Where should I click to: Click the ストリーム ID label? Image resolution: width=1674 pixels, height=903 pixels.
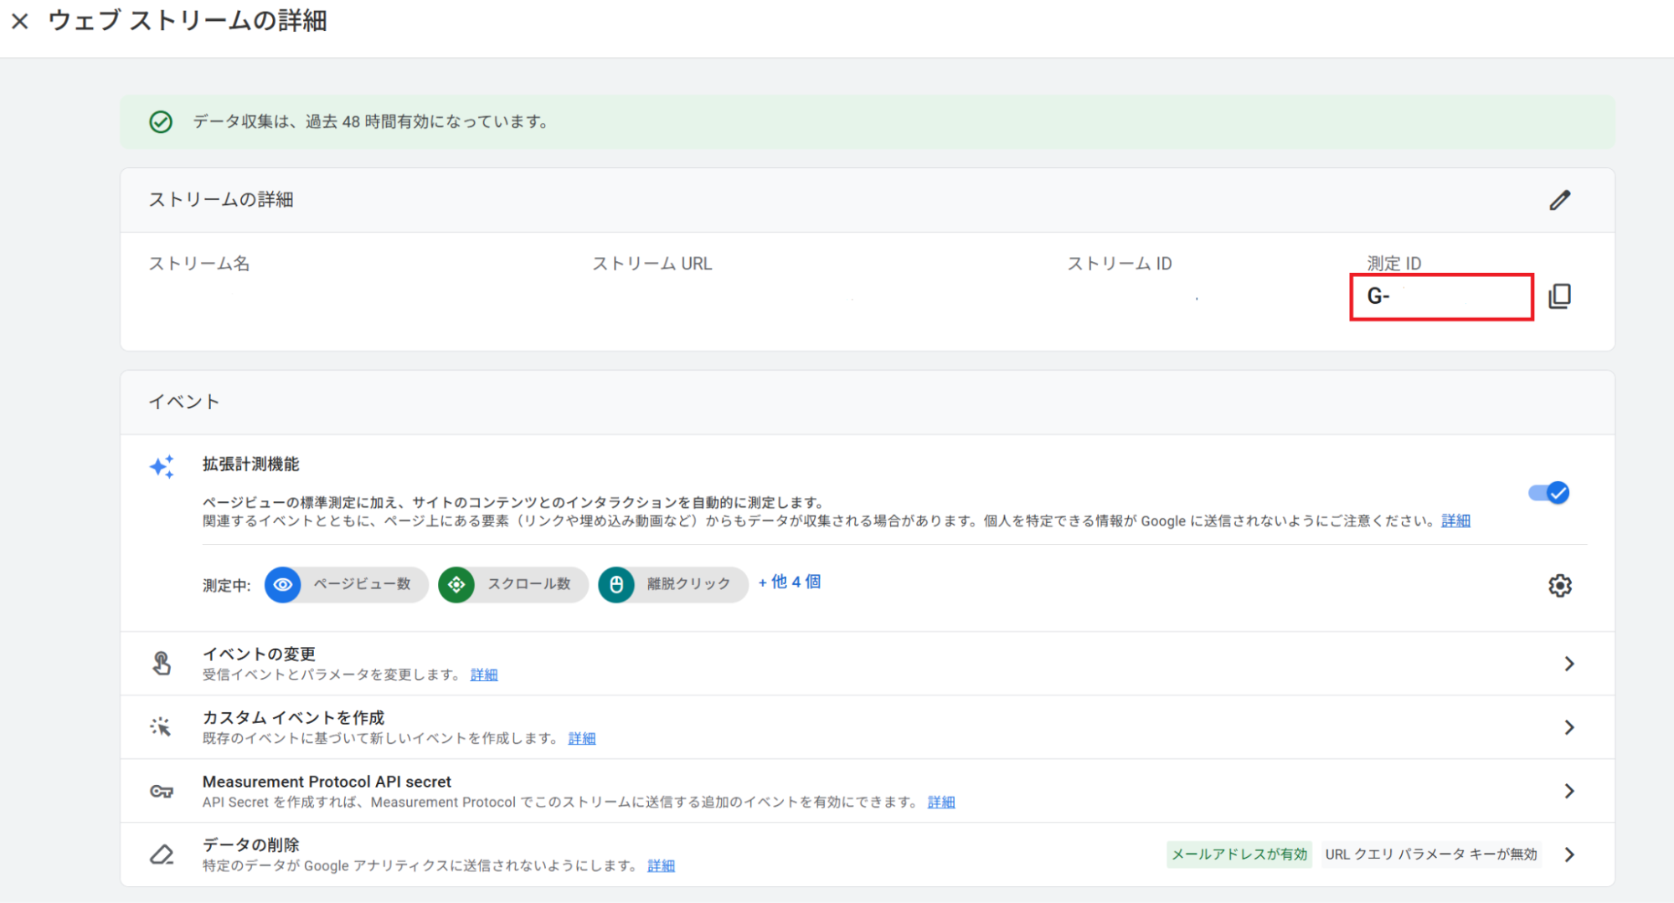point(1119,264)
